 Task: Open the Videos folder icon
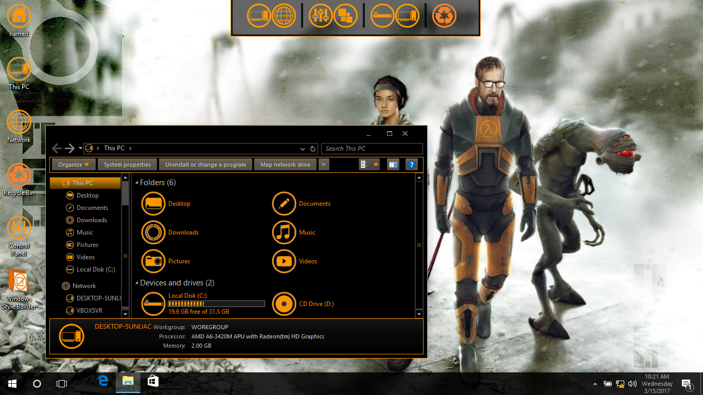(284, 261)
